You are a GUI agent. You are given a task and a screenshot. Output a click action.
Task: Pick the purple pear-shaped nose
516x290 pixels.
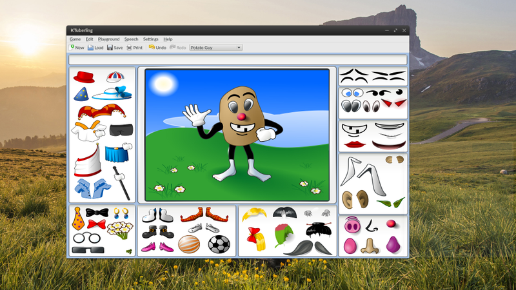click(393, 245)
